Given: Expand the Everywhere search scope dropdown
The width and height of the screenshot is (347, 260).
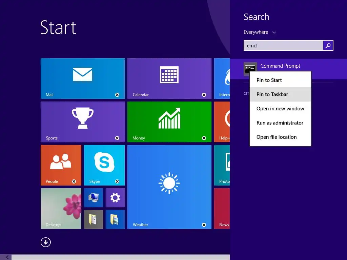Looking at the screenshot, I should [x=260, y=32].
